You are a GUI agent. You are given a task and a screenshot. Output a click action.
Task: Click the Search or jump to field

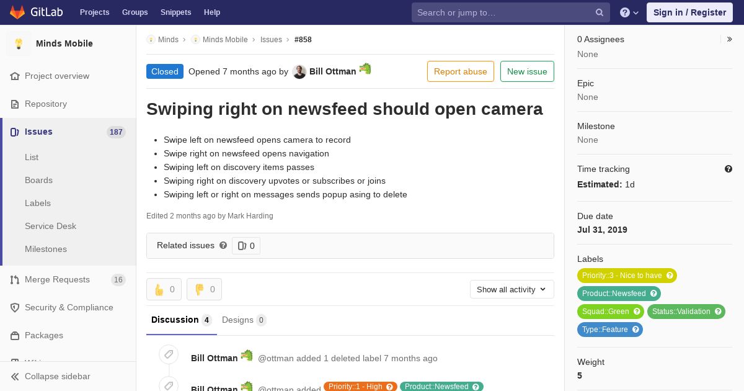coord(511,12)
